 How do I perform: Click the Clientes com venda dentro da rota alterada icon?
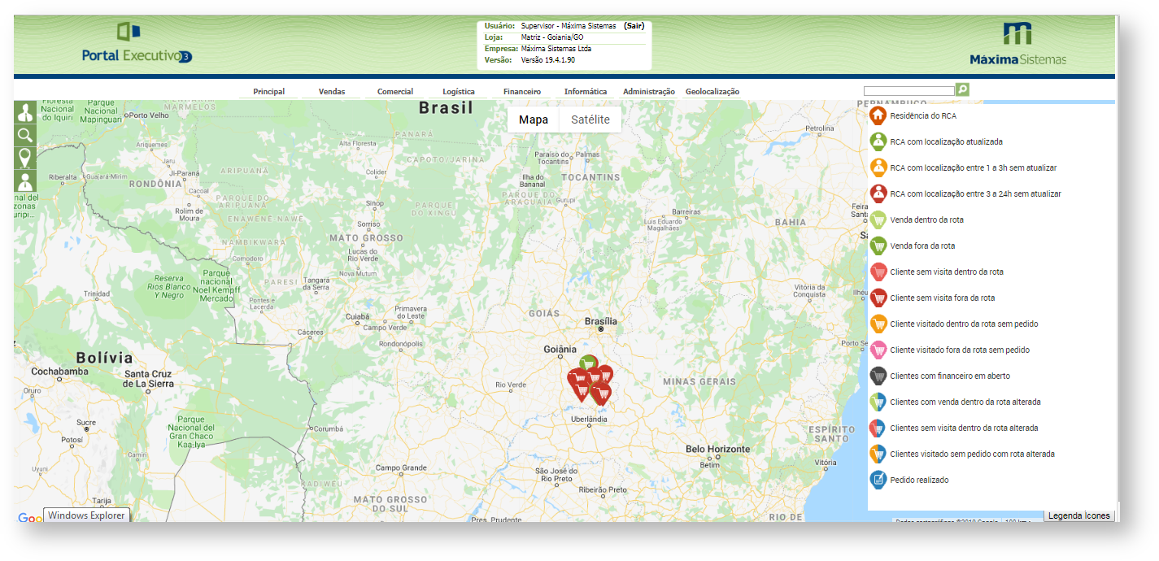click(878, 402)
